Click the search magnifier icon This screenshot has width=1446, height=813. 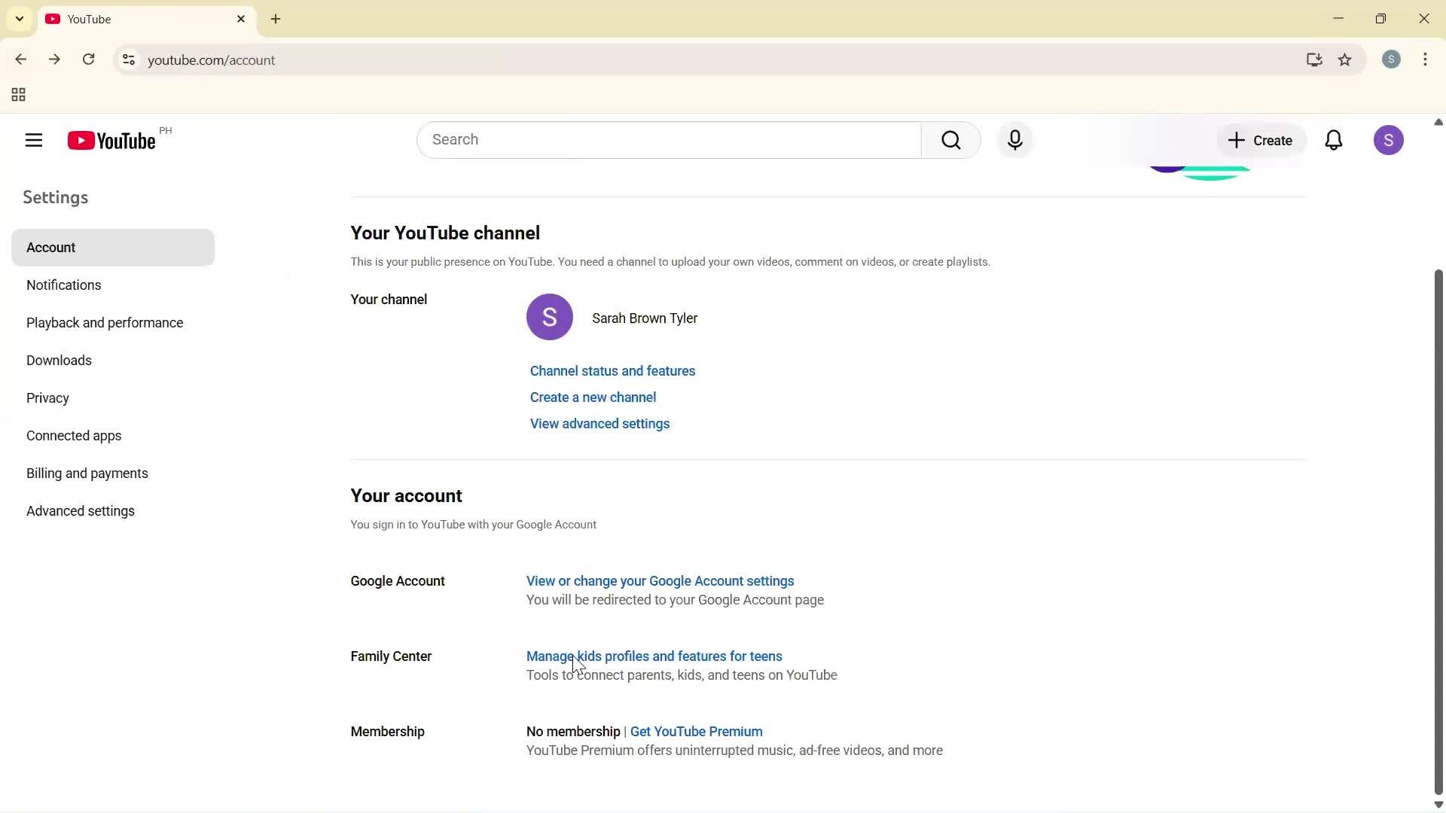[x=950, y=140]
